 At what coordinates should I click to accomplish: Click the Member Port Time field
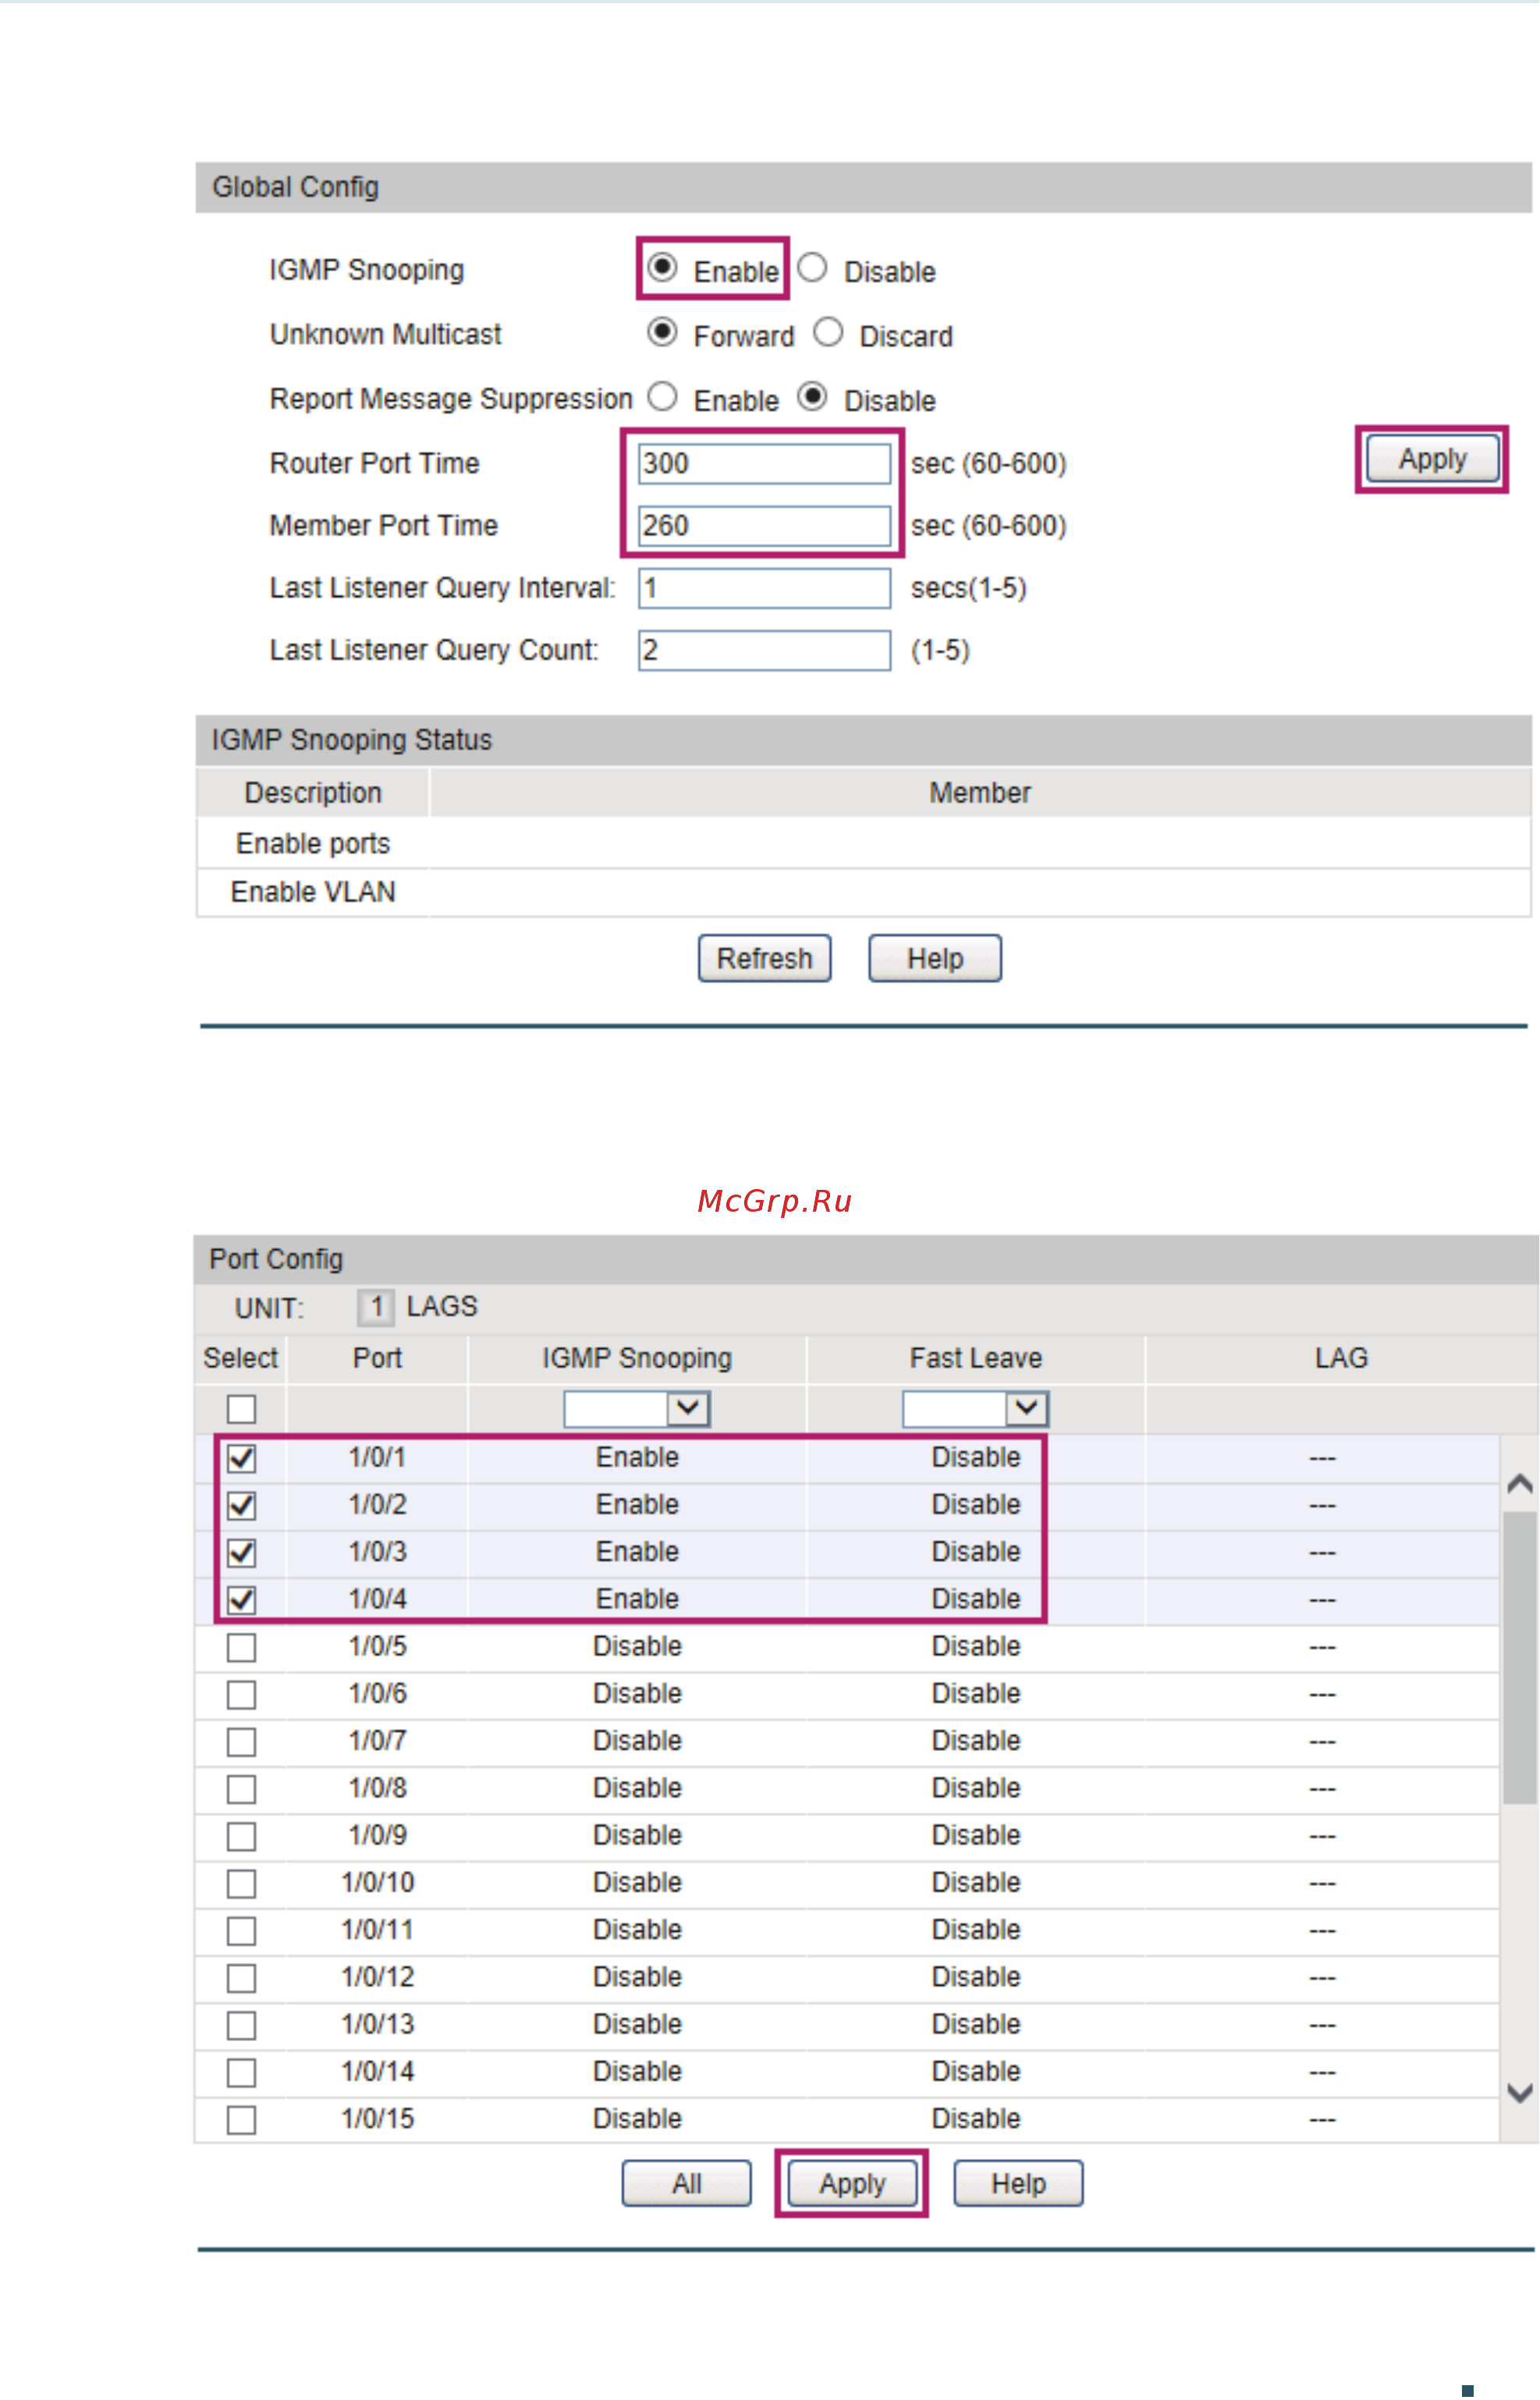(x=764, y=526)
